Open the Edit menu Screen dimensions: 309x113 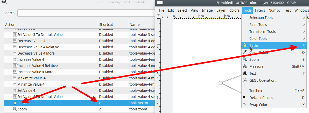point(171,10)
